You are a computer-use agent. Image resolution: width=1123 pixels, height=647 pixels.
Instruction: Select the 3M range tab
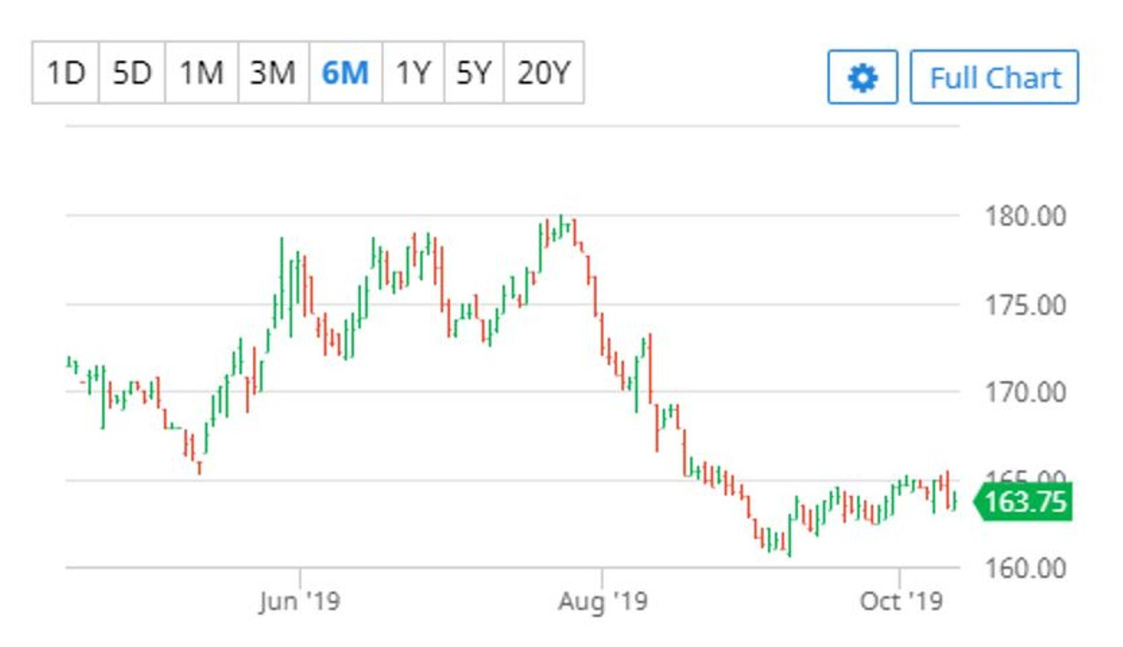tap(273, 73)
